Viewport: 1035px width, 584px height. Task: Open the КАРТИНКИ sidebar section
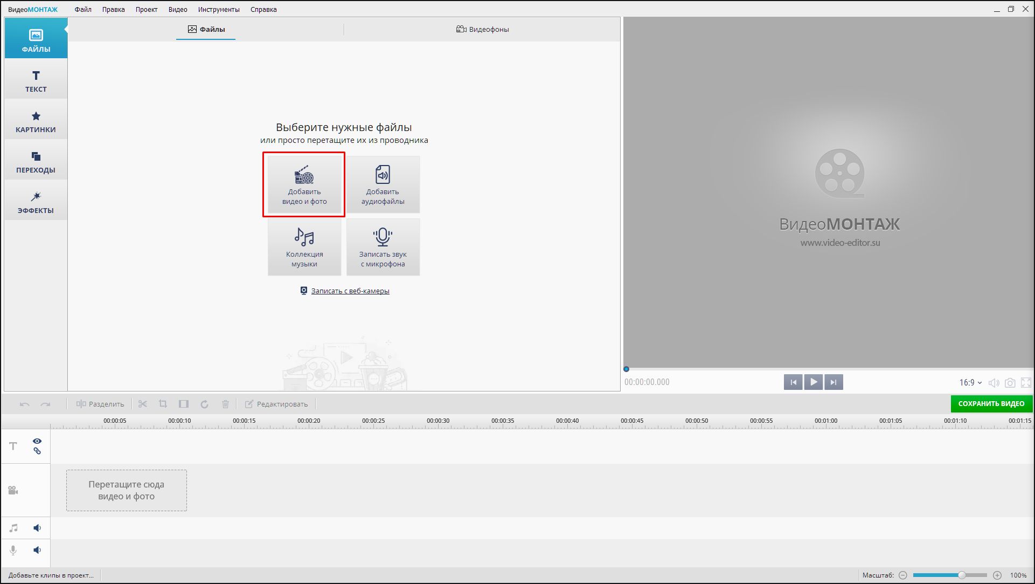pyautogui.click(x=36, y=120)
